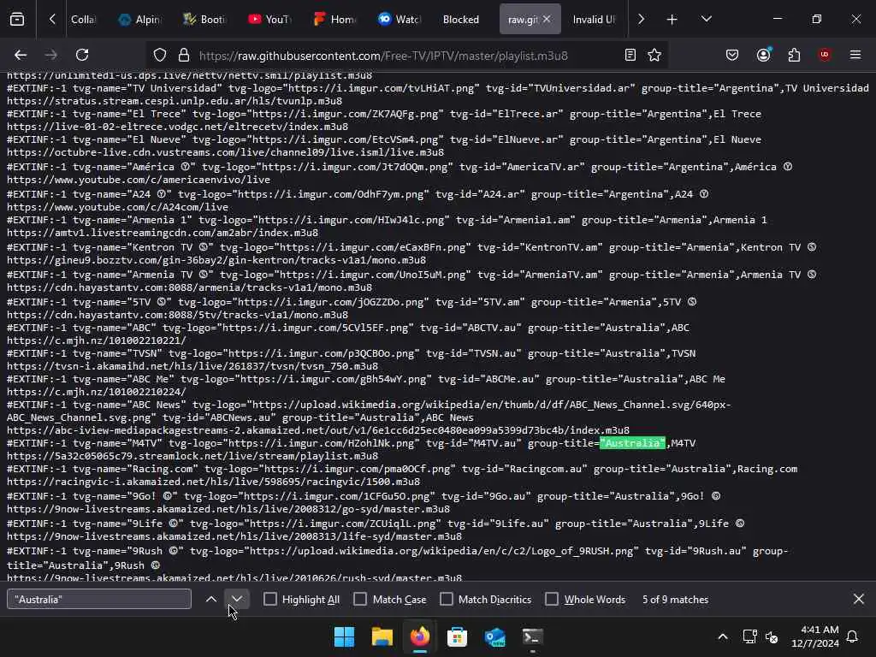Switch to the Home tab
Image resolution: width=876 pixels, height=657 pixels.
334,19
